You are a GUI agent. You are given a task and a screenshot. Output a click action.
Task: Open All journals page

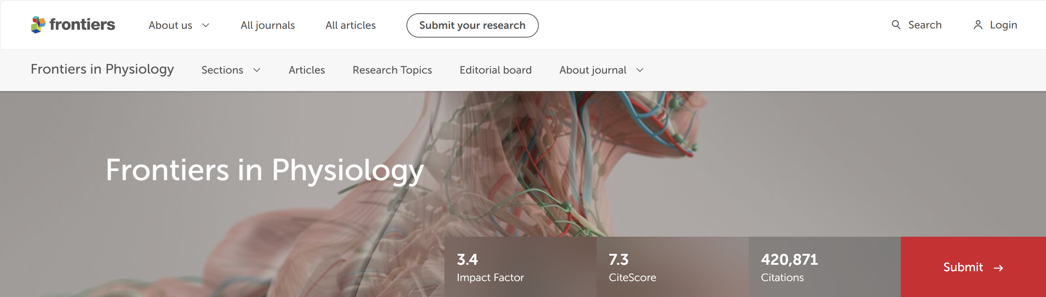coord(268,25)
